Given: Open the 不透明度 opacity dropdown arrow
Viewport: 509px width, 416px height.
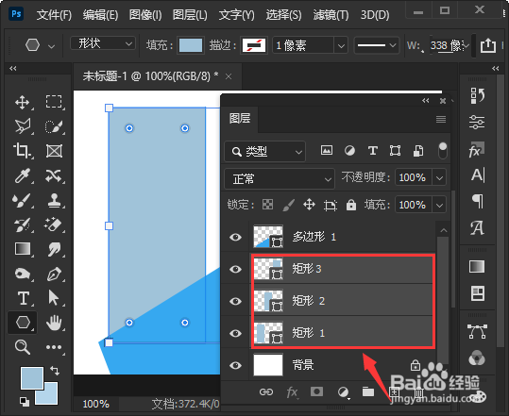Looking at the screenshot, I should (x=439, y=177).
